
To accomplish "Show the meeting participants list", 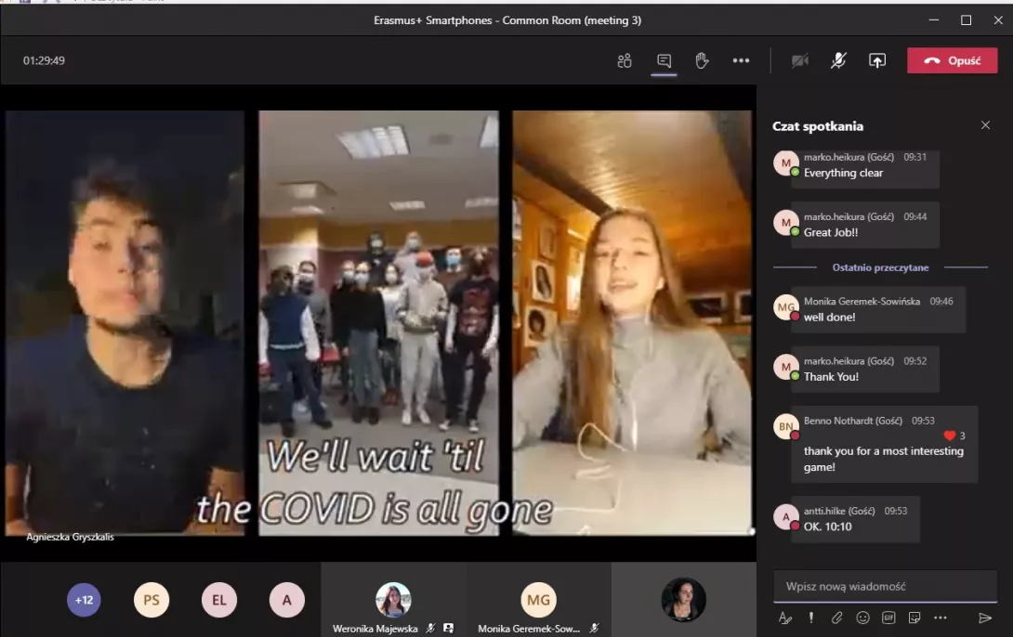I will tap(625, 61).
